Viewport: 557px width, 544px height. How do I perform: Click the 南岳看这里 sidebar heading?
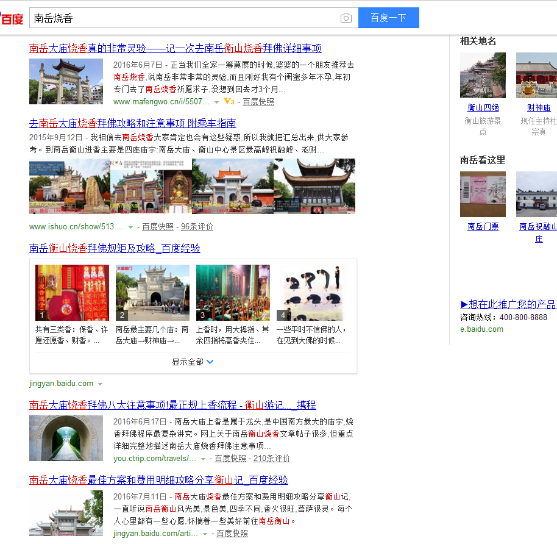[x=483, y=160]
